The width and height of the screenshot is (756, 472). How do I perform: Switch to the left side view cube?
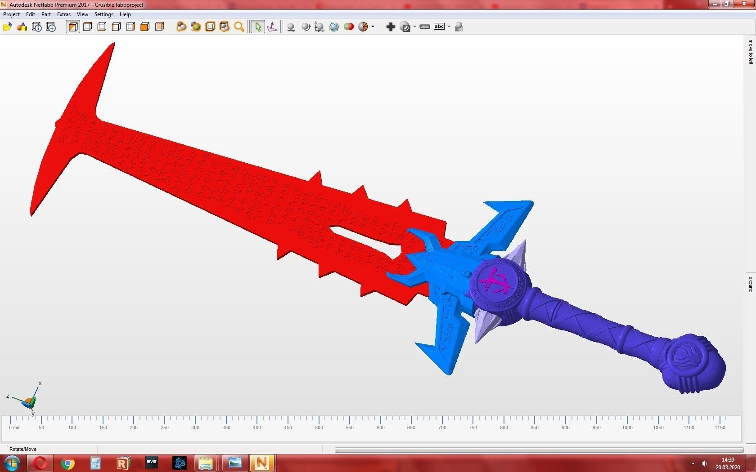point(116,27)
